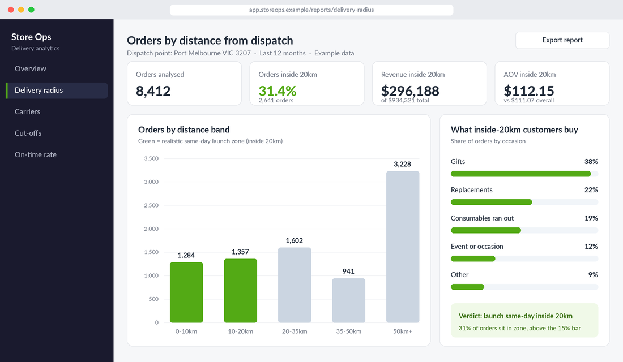Open the Cut-offs section

coord(57,133)
